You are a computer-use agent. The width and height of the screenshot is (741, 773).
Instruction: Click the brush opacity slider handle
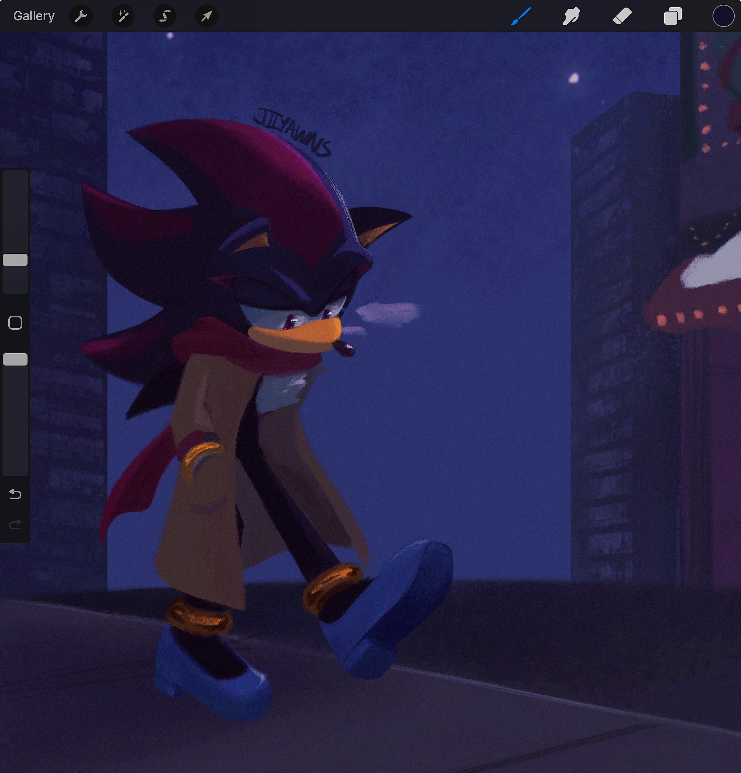pos(16,359)
